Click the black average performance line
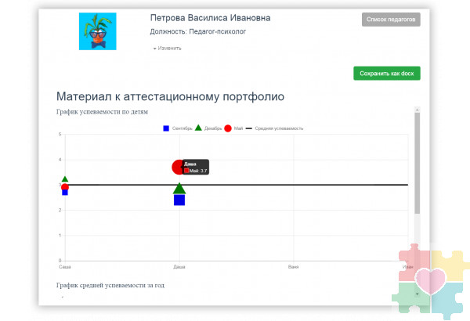Viewport: 470px width, 321px height. tap(313, 185)
